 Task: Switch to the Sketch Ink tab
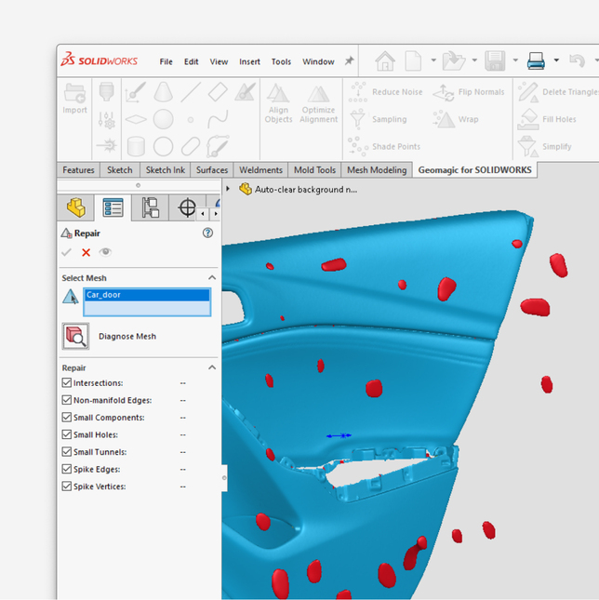(x=166, y=170)
